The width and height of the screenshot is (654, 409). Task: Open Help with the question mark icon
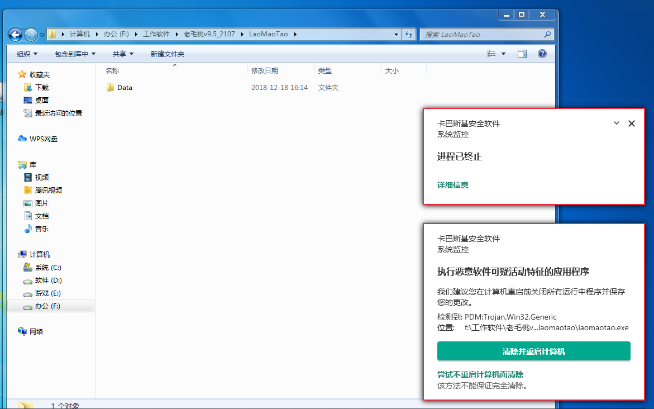tap(542, 54)
